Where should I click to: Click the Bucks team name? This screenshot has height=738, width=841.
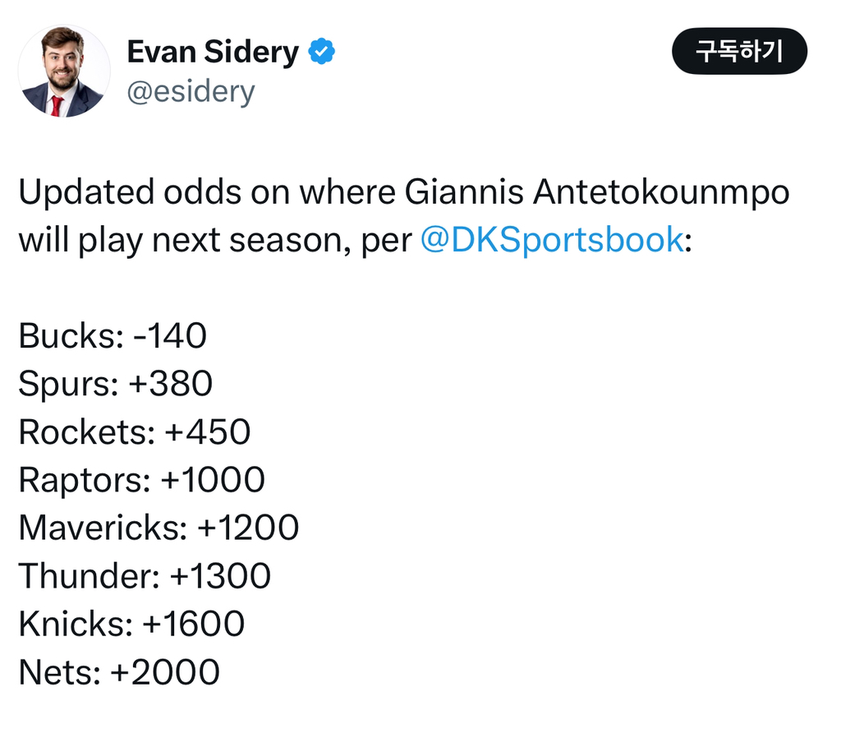[67, 336]
